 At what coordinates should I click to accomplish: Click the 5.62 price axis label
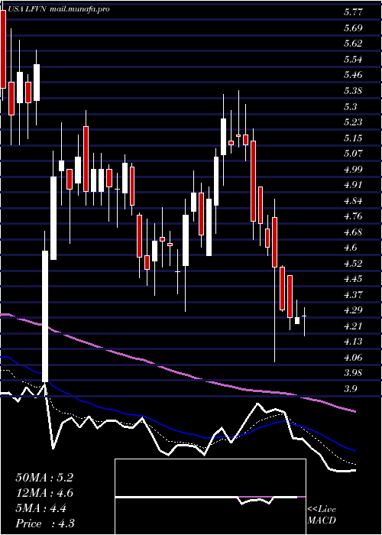click(353, 44)
